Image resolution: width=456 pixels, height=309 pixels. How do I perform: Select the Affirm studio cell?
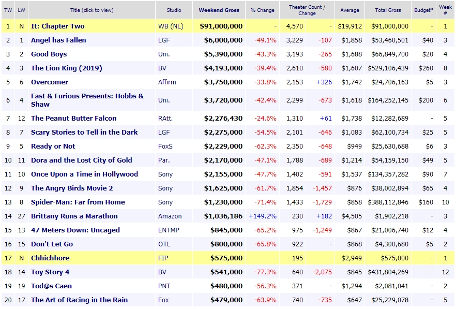pos(167,82)
